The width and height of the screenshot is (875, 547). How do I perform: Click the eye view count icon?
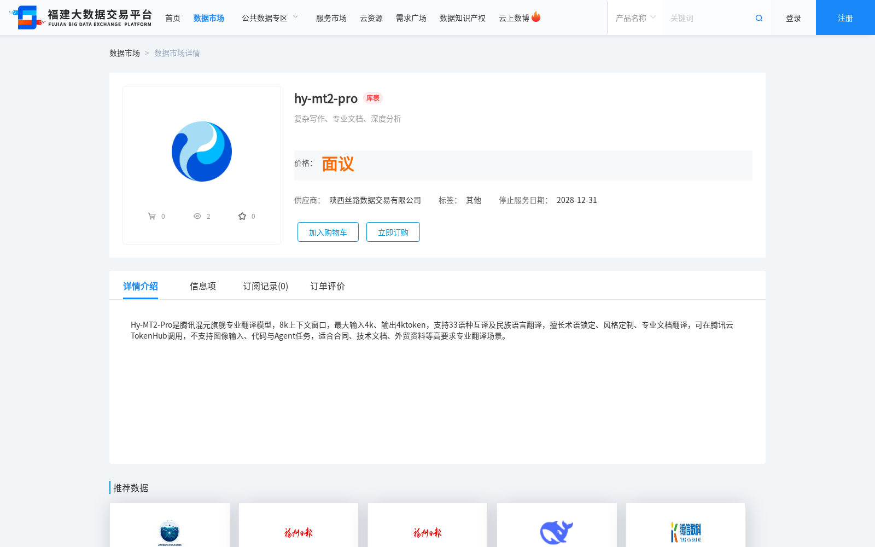(x=197, y=216)
